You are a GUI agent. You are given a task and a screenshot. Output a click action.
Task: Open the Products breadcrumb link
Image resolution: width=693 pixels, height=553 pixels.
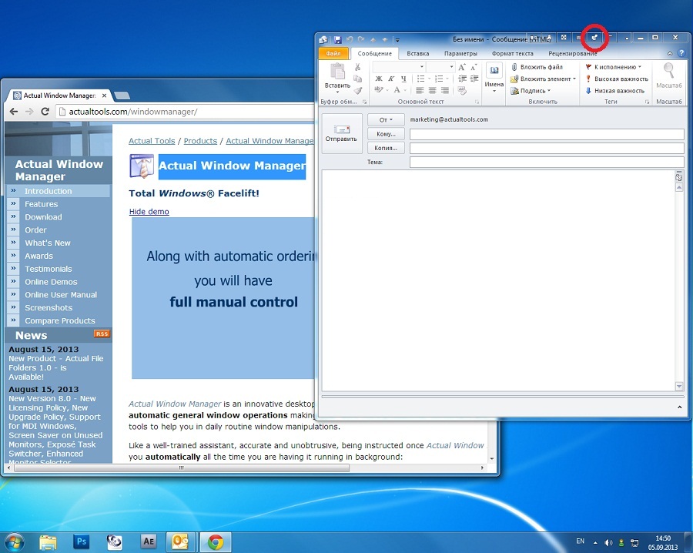[x=200, y=141]
